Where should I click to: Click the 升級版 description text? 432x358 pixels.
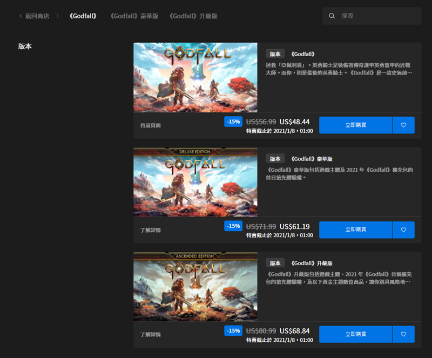(339, 278)
